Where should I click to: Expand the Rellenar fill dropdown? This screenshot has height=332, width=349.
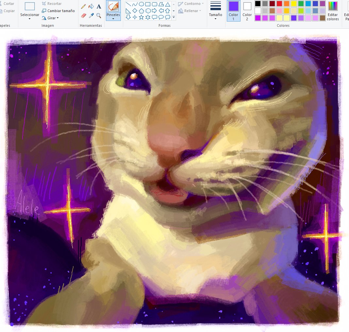[x=200, y=11]
